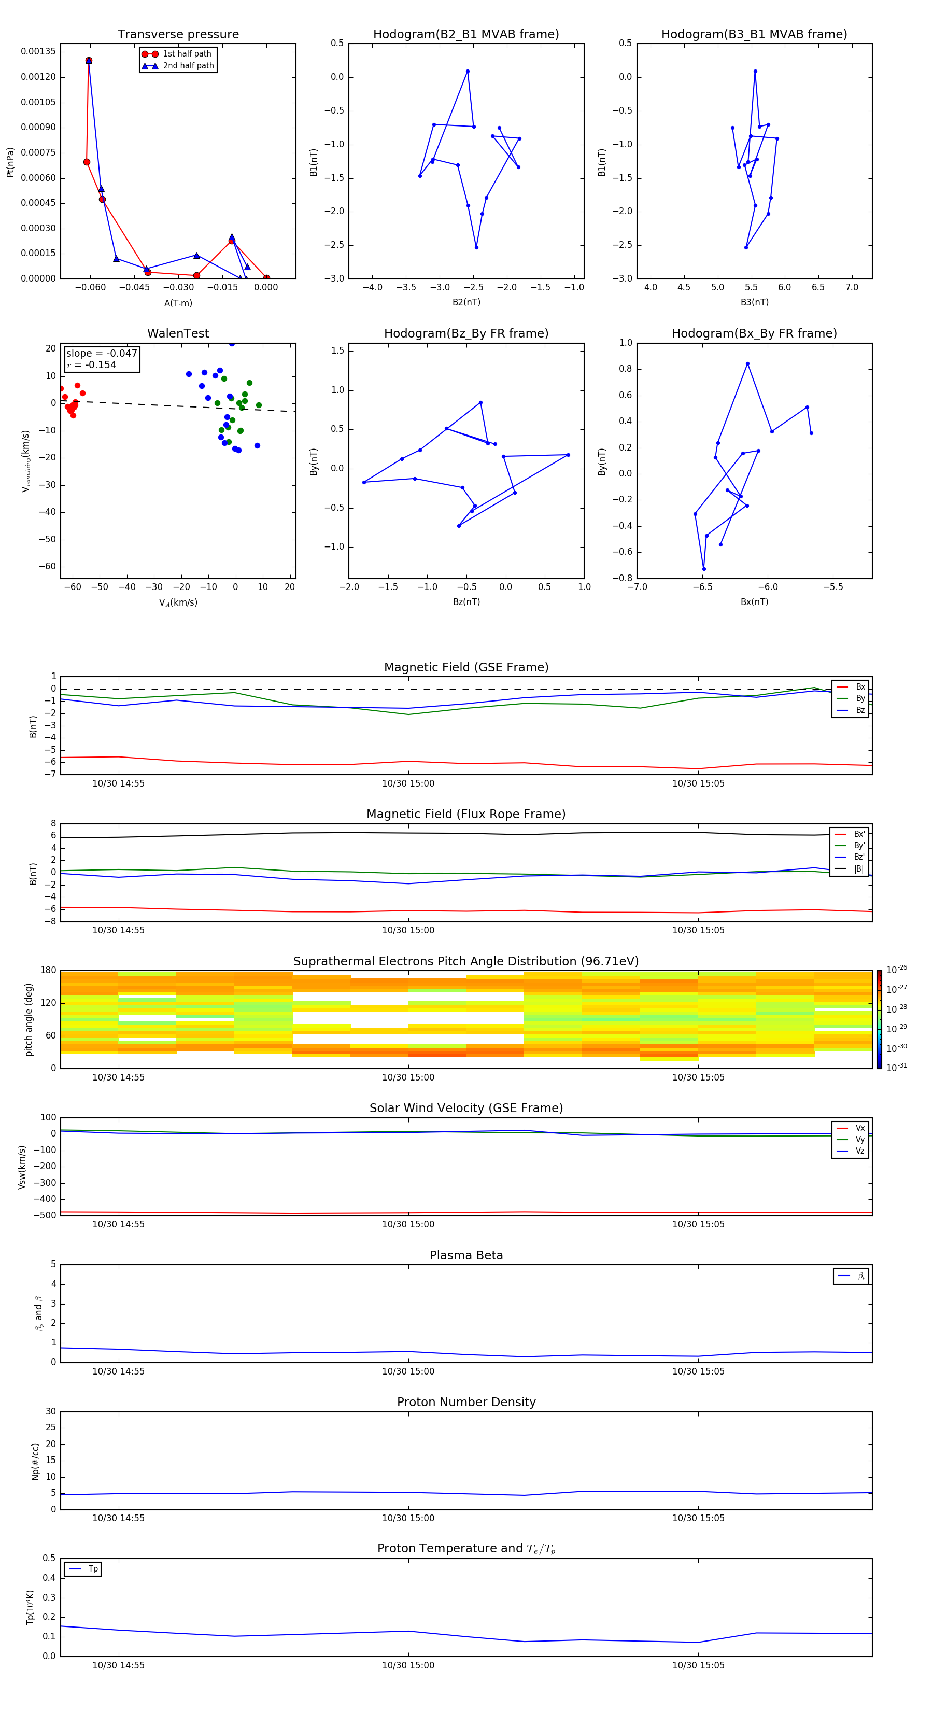Viewport: 933px width, 1711px height.
Task: Click the 'Bz(nT)' x-axis label
Action: [x=466, y=602]
